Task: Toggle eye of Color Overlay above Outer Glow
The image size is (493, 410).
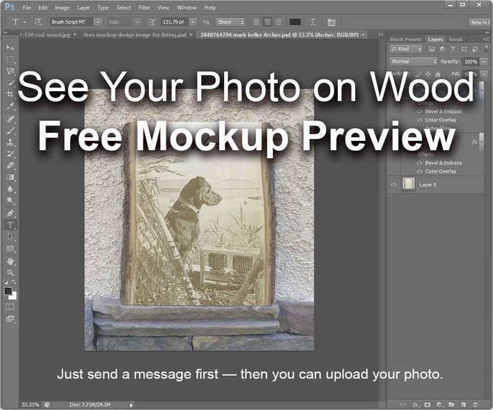Action: coord(419,120)
